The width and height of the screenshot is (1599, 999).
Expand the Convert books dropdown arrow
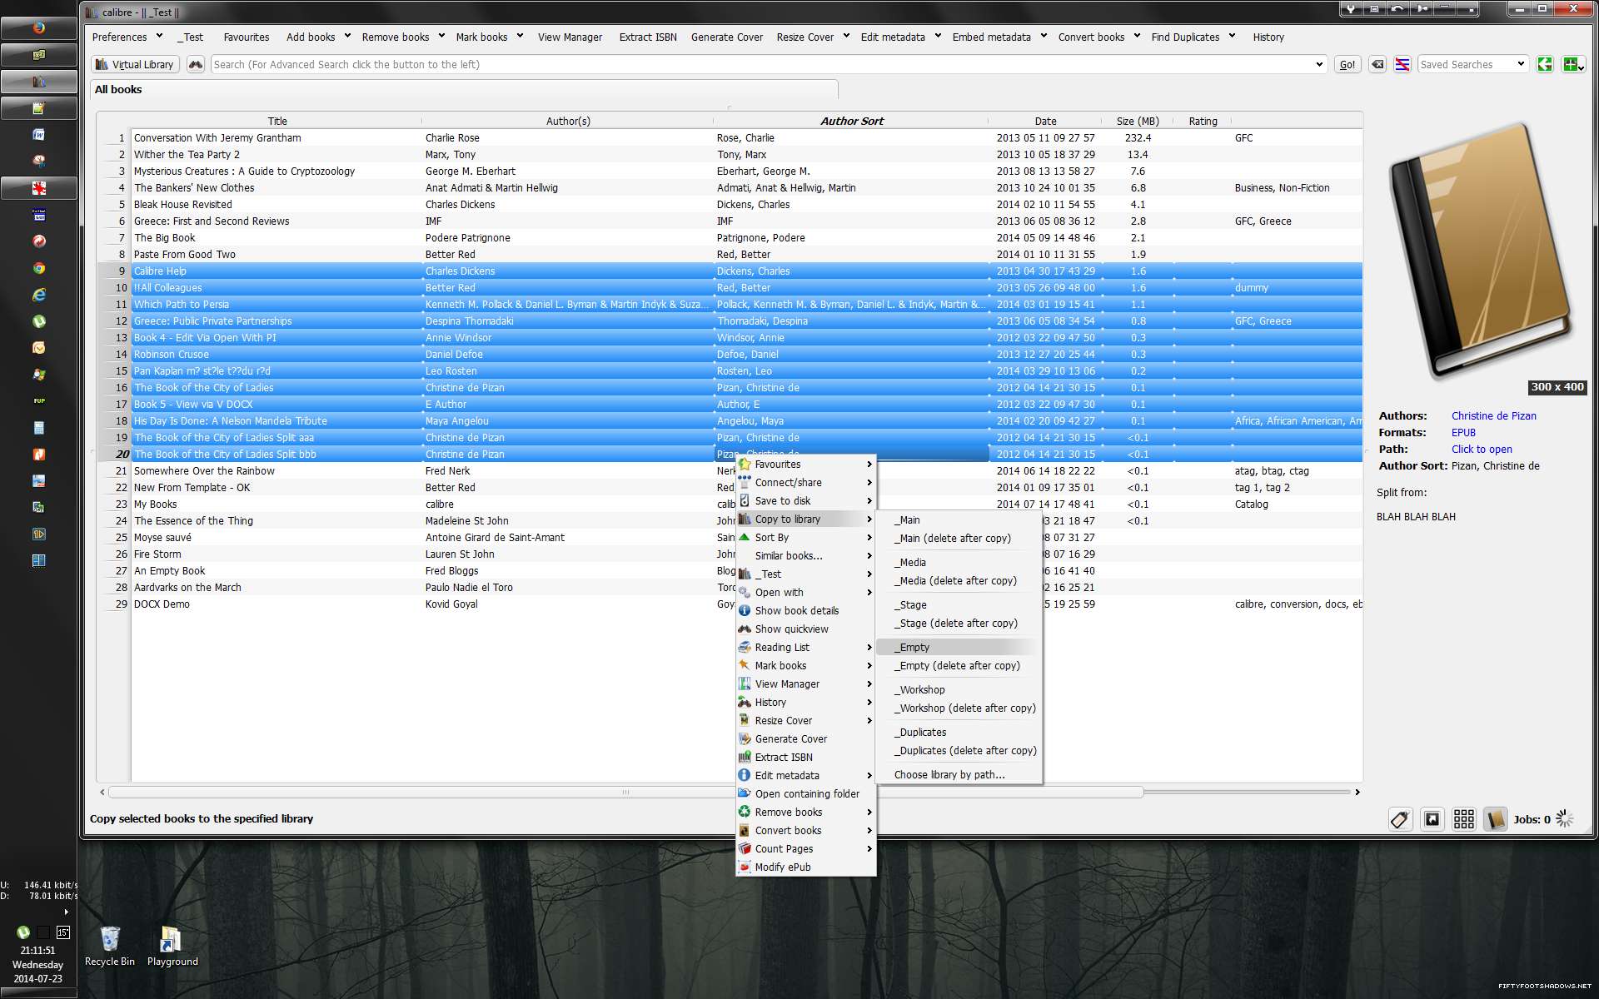coord(1137,36)
